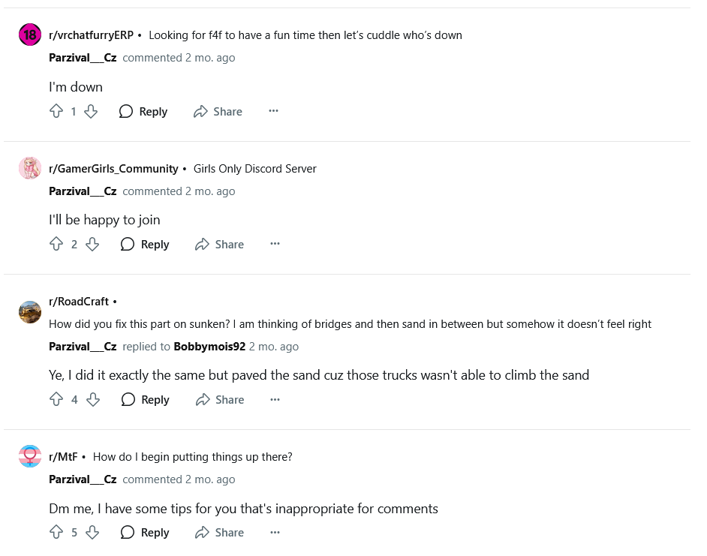This screenshot has width=707, height=556.
Task: Downvote the "Dm me" comment in r/MtF
Action: (92, 532)
